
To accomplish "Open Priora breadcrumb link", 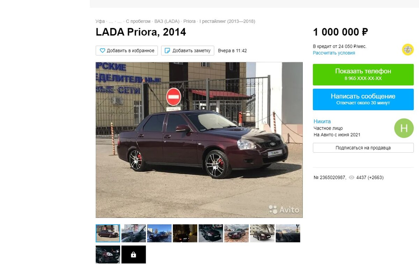I will [190, 21].
